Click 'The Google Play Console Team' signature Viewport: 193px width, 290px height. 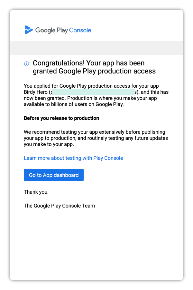pos(59,206)
